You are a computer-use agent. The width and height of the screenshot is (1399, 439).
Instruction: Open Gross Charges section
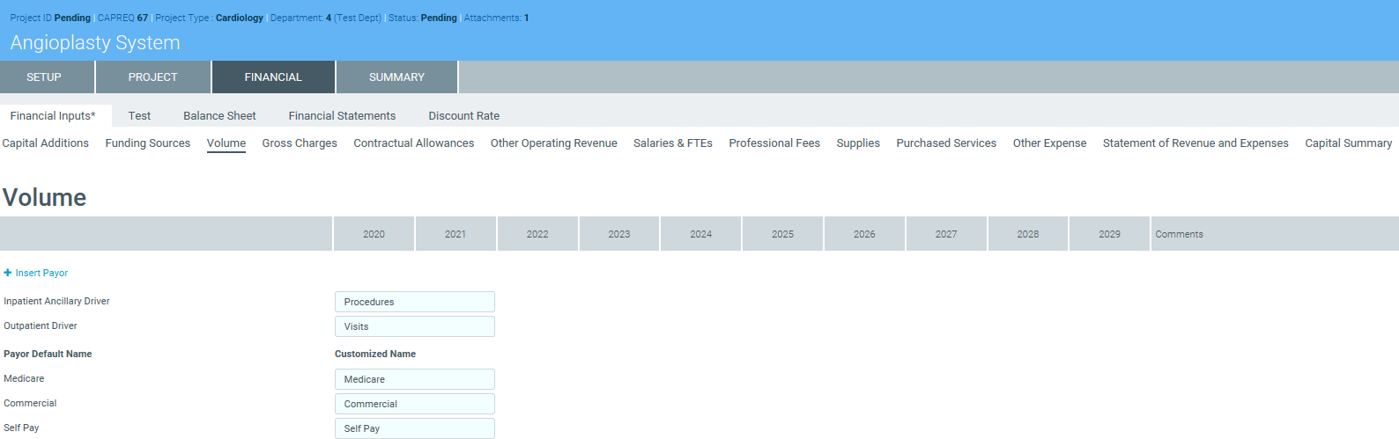pos(300,143)
